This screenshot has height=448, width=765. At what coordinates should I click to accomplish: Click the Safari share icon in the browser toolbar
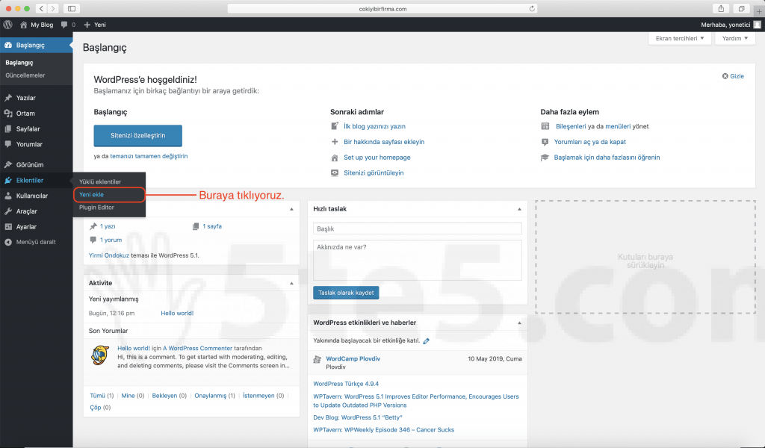[x=719, y=7]
